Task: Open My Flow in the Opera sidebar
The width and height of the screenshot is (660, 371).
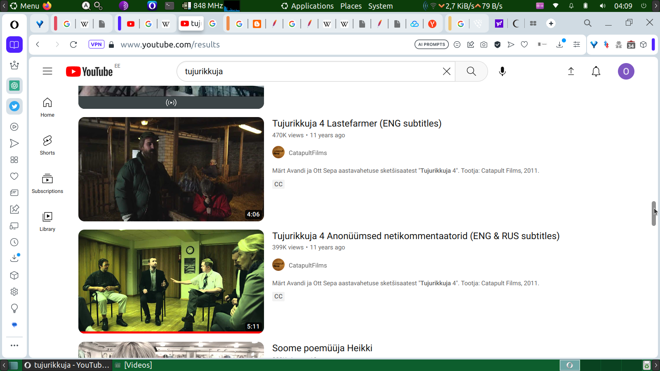Action: [x=14, y=143]
